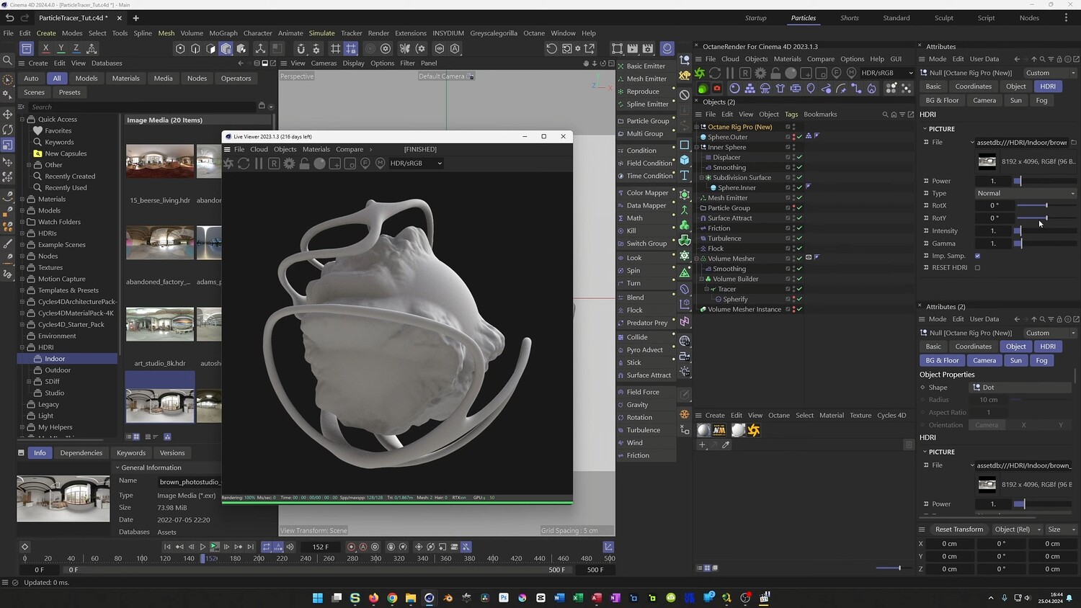Viewport: 1081px width, 608px height.
Task: Open Octane render settings gear
Action: point(760,73)
